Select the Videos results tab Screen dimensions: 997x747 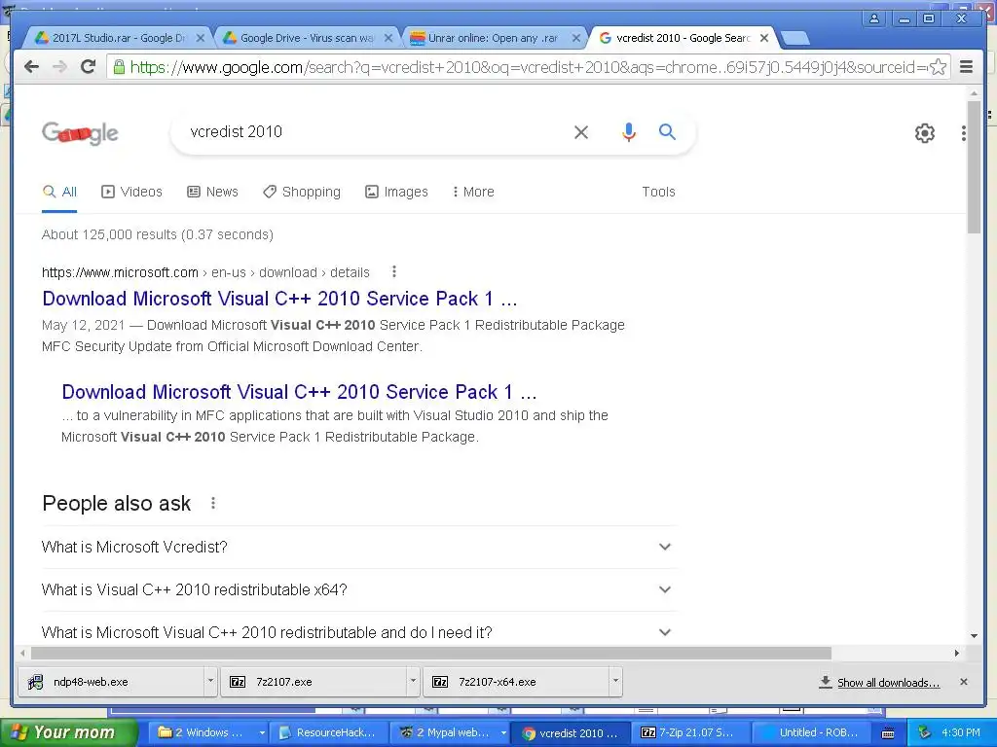click(132, 192)
